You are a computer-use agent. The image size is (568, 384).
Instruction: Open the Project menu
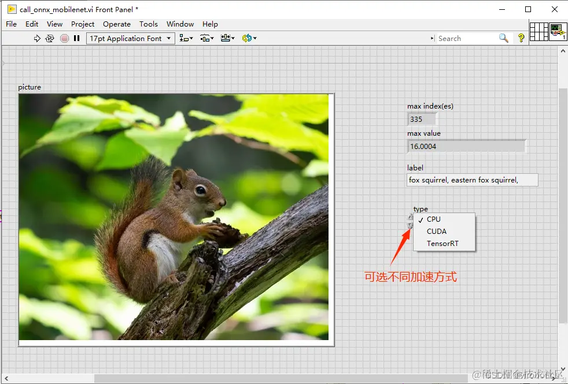coord(83,24)
